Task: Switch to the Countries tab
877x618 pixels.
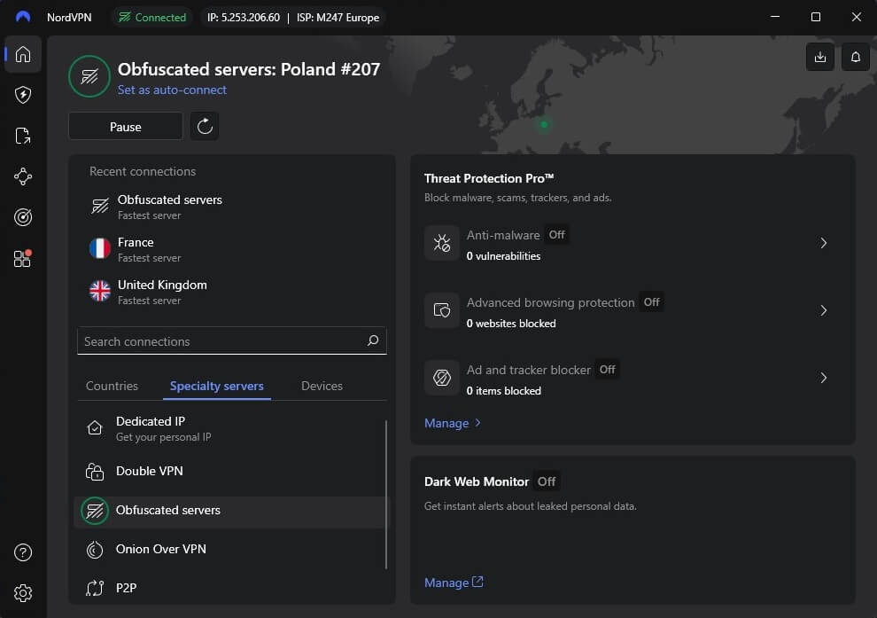Action: [112, 386]
